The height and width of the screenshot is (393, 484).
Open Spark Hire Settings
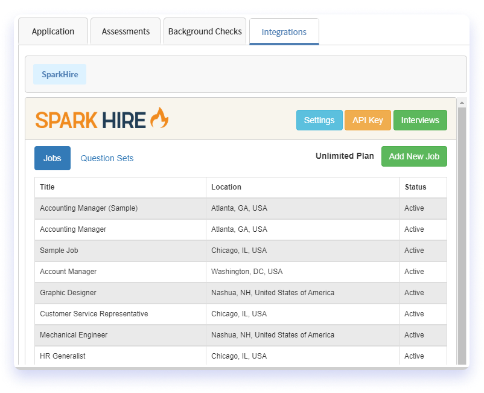[319, 120]
